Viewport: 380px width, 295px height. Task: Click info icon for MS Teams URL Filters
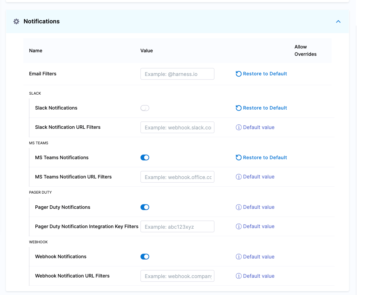[239, 177]
